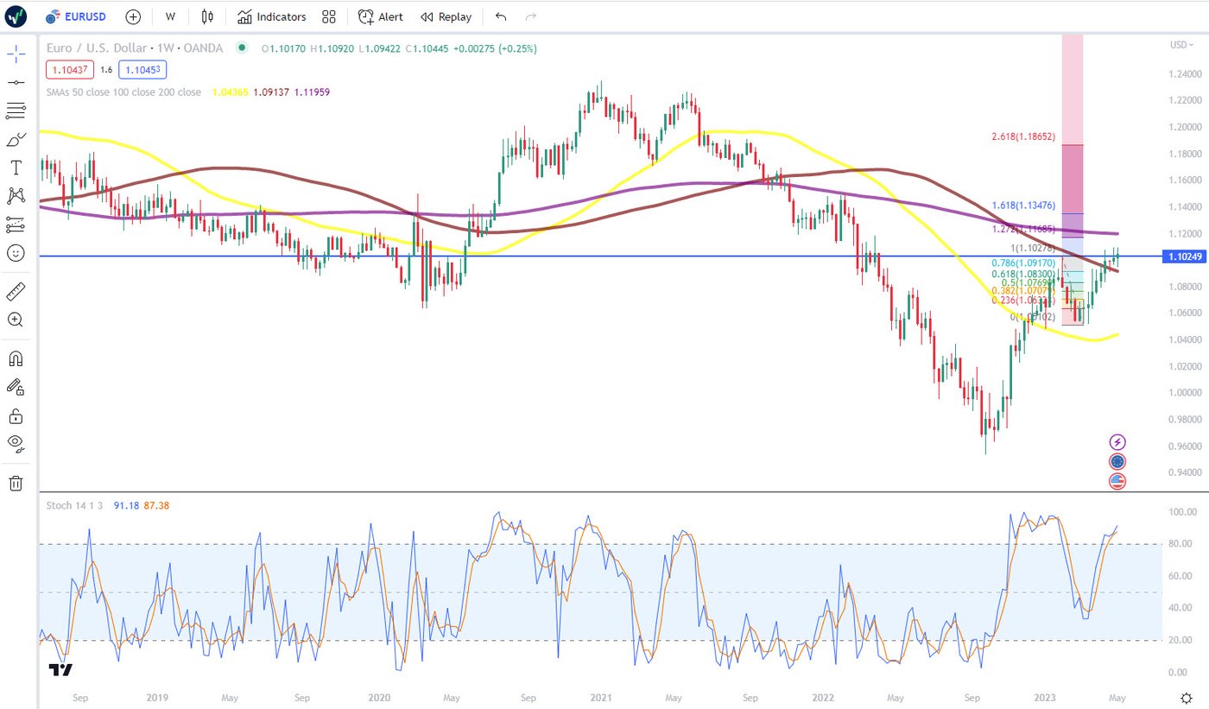Click the zoom in magnifier tool
This screenshot has height=709, width=1209.
[x=16, y=320]
